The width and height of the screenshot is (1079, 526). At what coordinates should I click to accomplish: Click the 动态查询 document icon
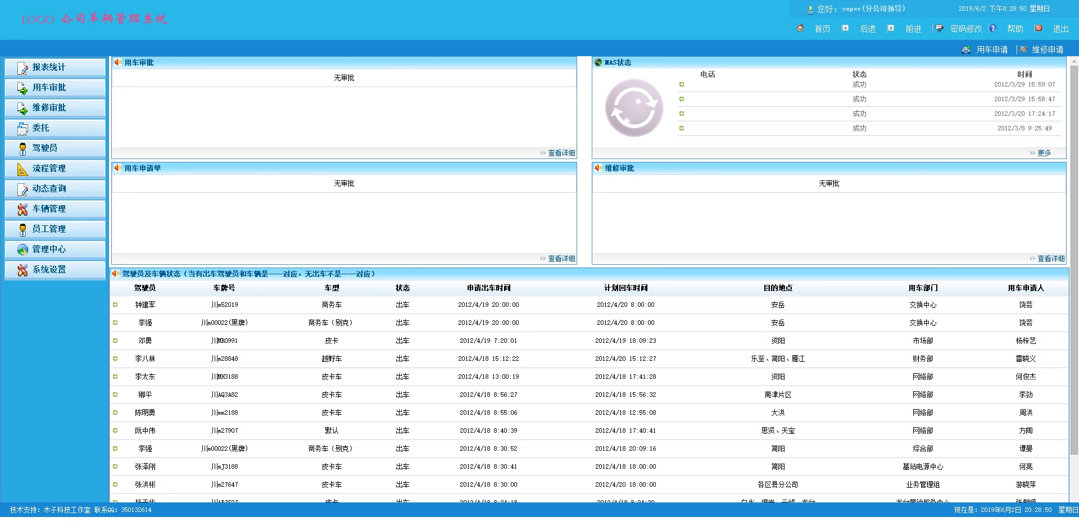[22, 189]
